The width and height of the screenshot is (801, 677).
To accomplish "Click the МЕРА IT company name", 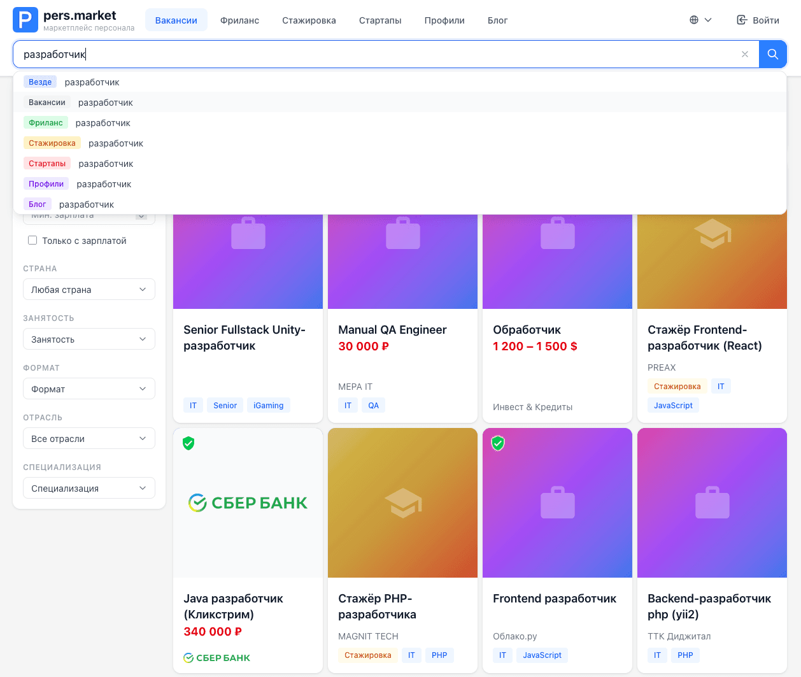I will 355,387.
